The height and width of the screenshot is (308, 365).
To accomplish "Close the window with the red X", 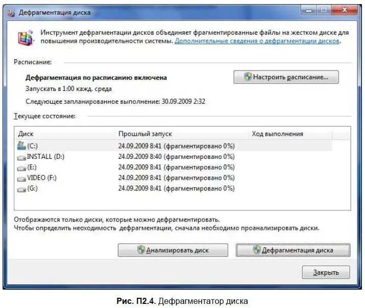I will 345,10.
